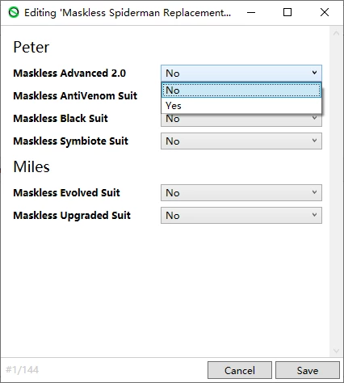This screenshot has width=344, height=383.
Task: Click the scrollbar down arrow
Action: point(336,351)
